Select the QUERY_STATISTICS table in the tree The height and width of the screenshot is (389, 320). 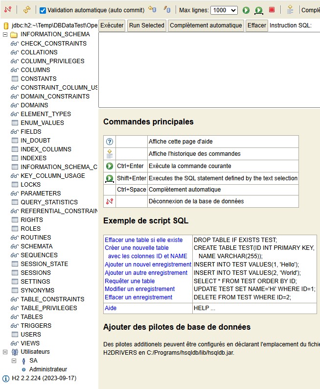point(49,202)
